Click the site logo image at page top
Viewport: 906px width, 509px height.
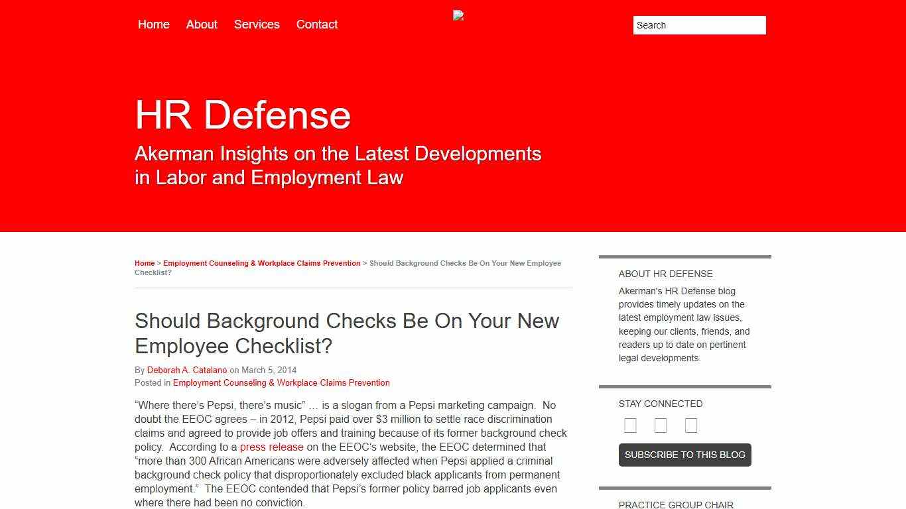click(x=458, y=15)
